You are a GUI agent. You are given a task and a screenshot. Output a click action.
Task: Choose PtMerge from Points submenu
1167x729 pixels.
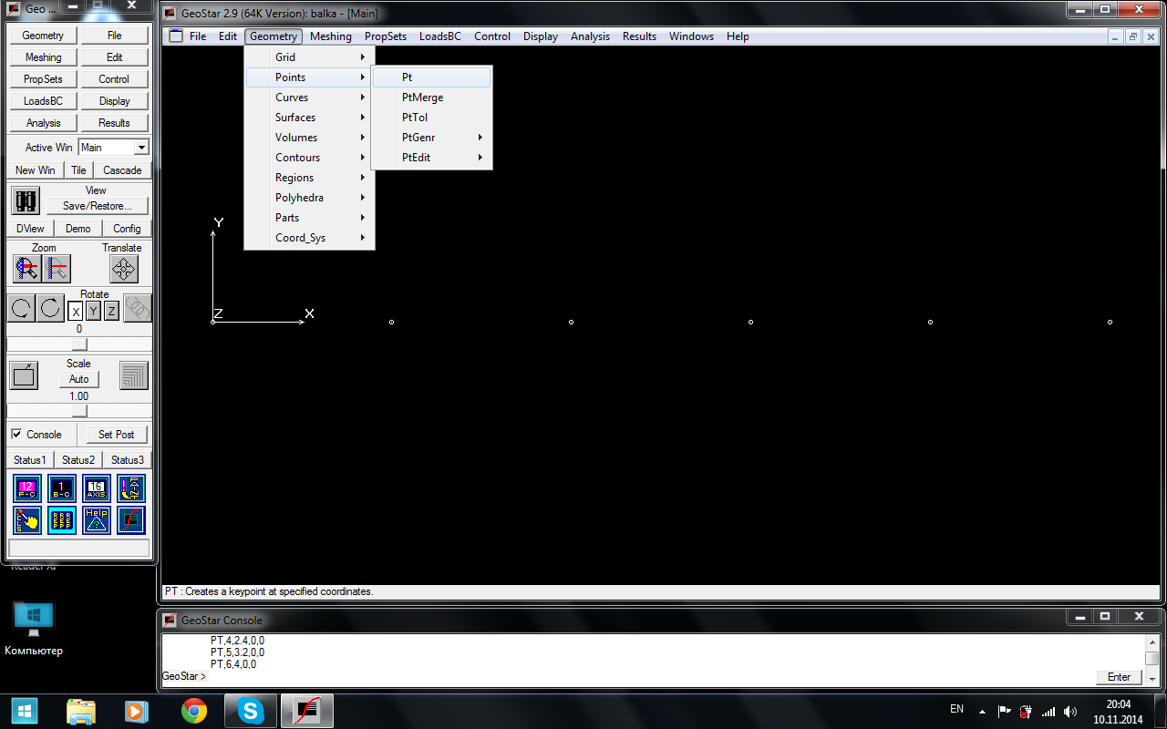(x=432, y=98)
